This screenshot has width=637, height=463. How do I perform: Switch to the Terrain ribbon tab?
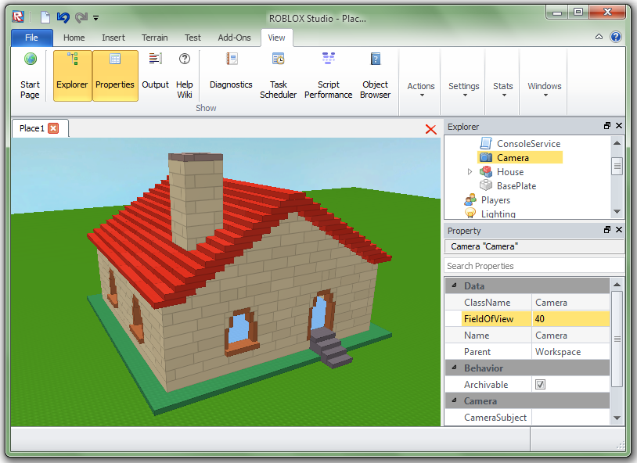[x=155, y=38]
